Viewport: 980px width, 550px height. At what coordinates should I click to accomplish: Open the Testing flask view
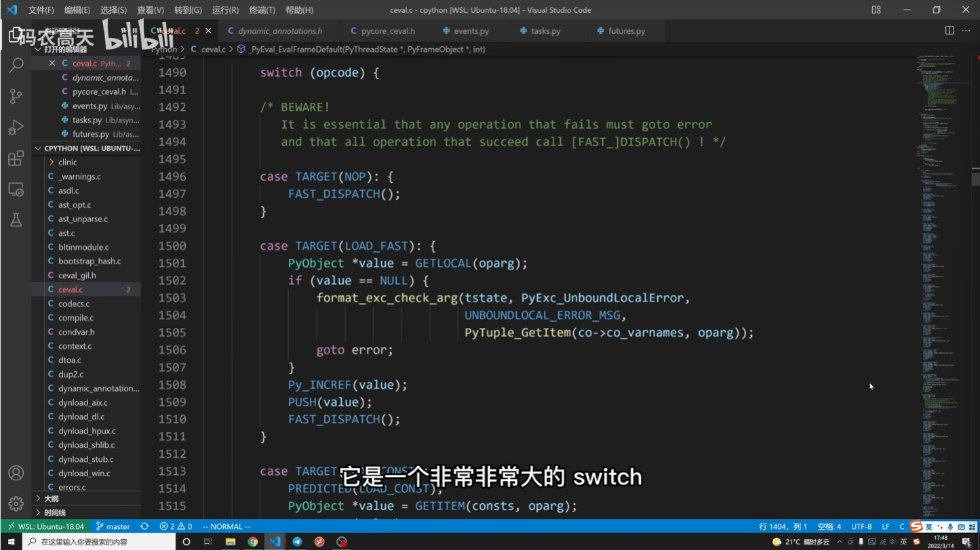coord(16,220)
